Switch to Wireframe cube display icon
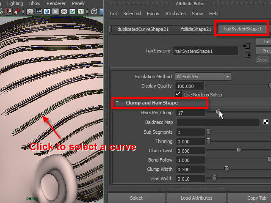Image resolution: width=271 pixels, height=203 pixels. (x=94, y=11)
